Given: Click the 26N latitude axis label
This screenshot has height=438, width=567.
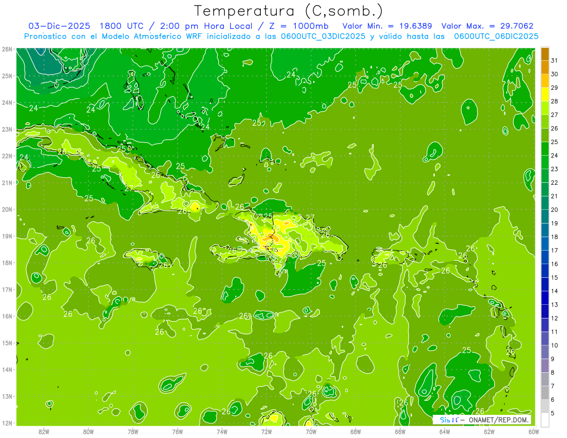Looking at the screenshot, I should click(x=7, y=49).
